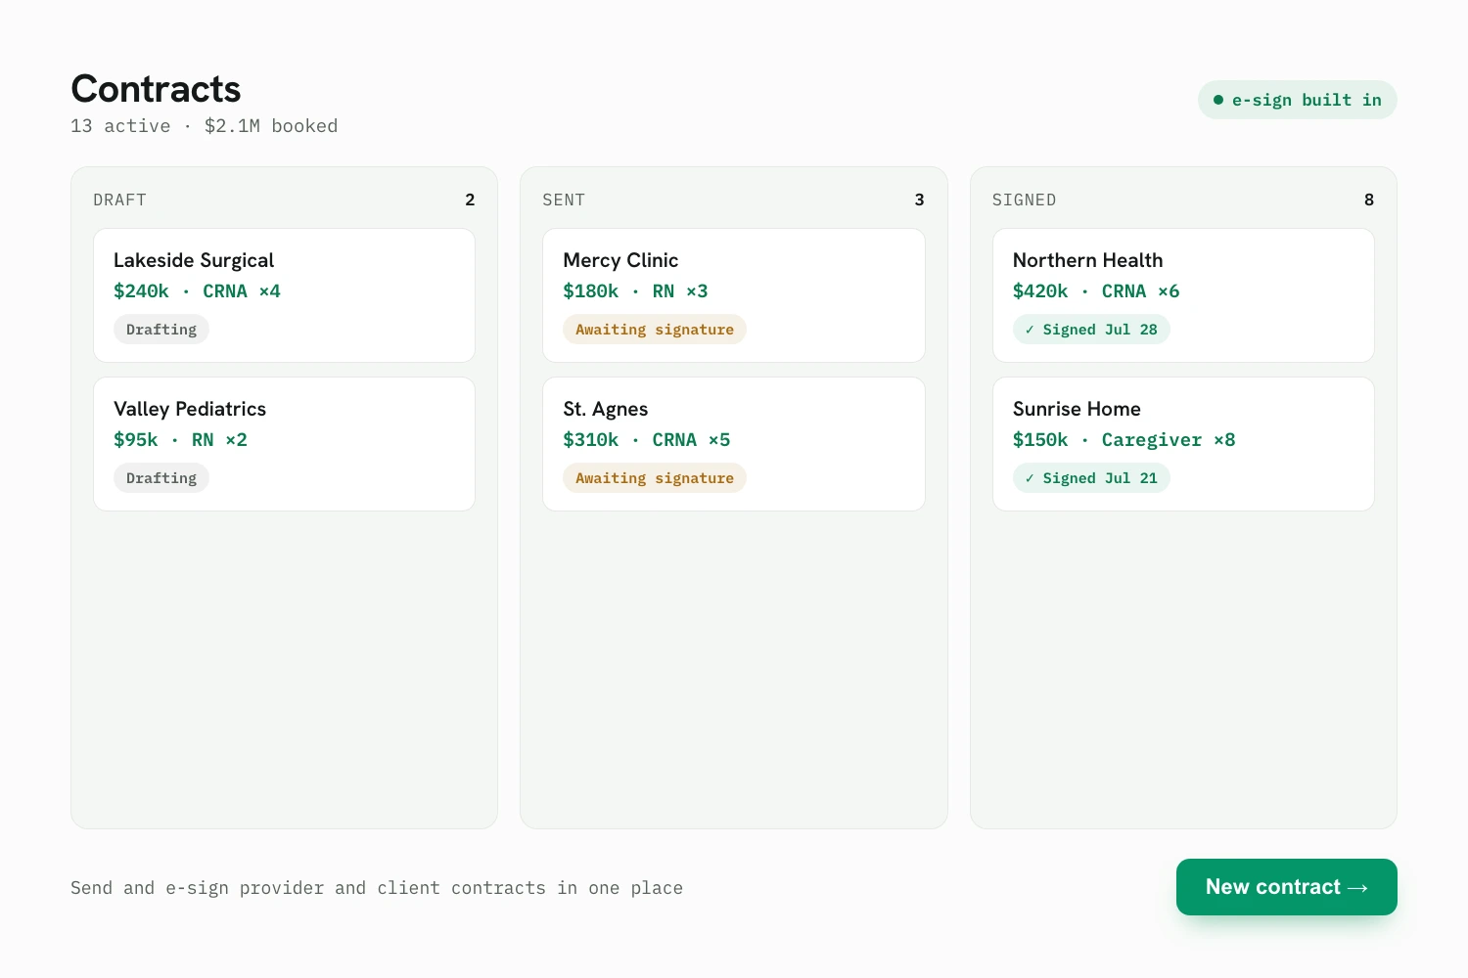Open the Sunrise Home contract card
This screenshot has height=978, width=1468.
click(1183, 444)
